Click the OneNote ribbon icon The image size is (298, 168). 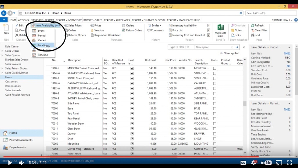click(x=233, y=26)
